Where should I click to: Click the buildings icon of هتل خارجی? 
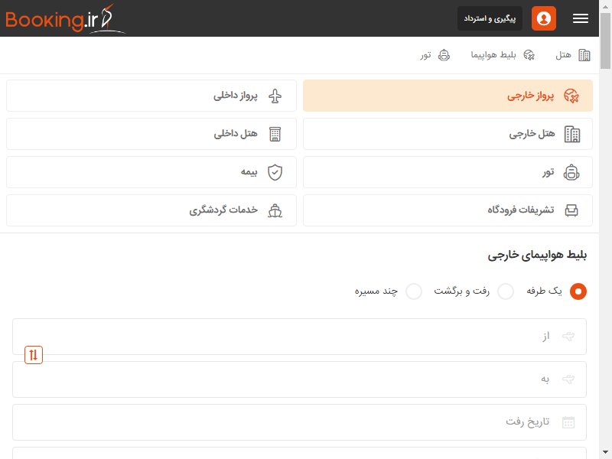(572, 135)
